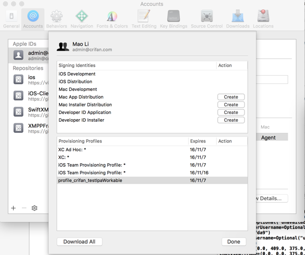Select the XMPPFramework repository icon
The height and width of the screenshot is (255, 305).
click(x=18, y=128)
